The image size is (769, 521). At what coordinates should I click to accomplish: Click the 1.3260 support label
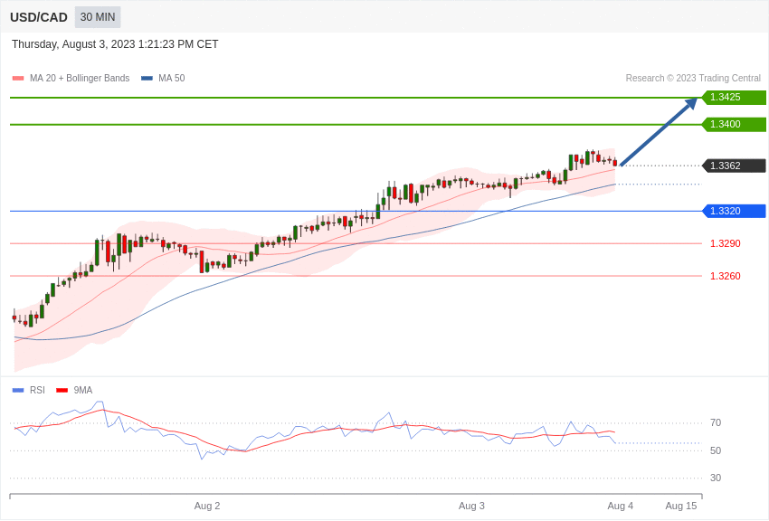[x=726, y=277]
